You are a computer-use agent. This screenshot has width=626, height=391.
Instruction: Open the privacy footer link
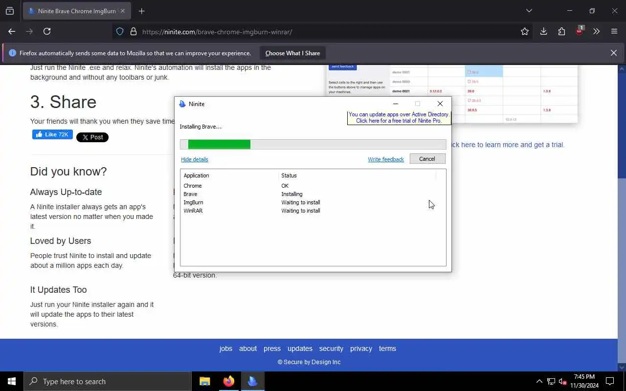361,348
